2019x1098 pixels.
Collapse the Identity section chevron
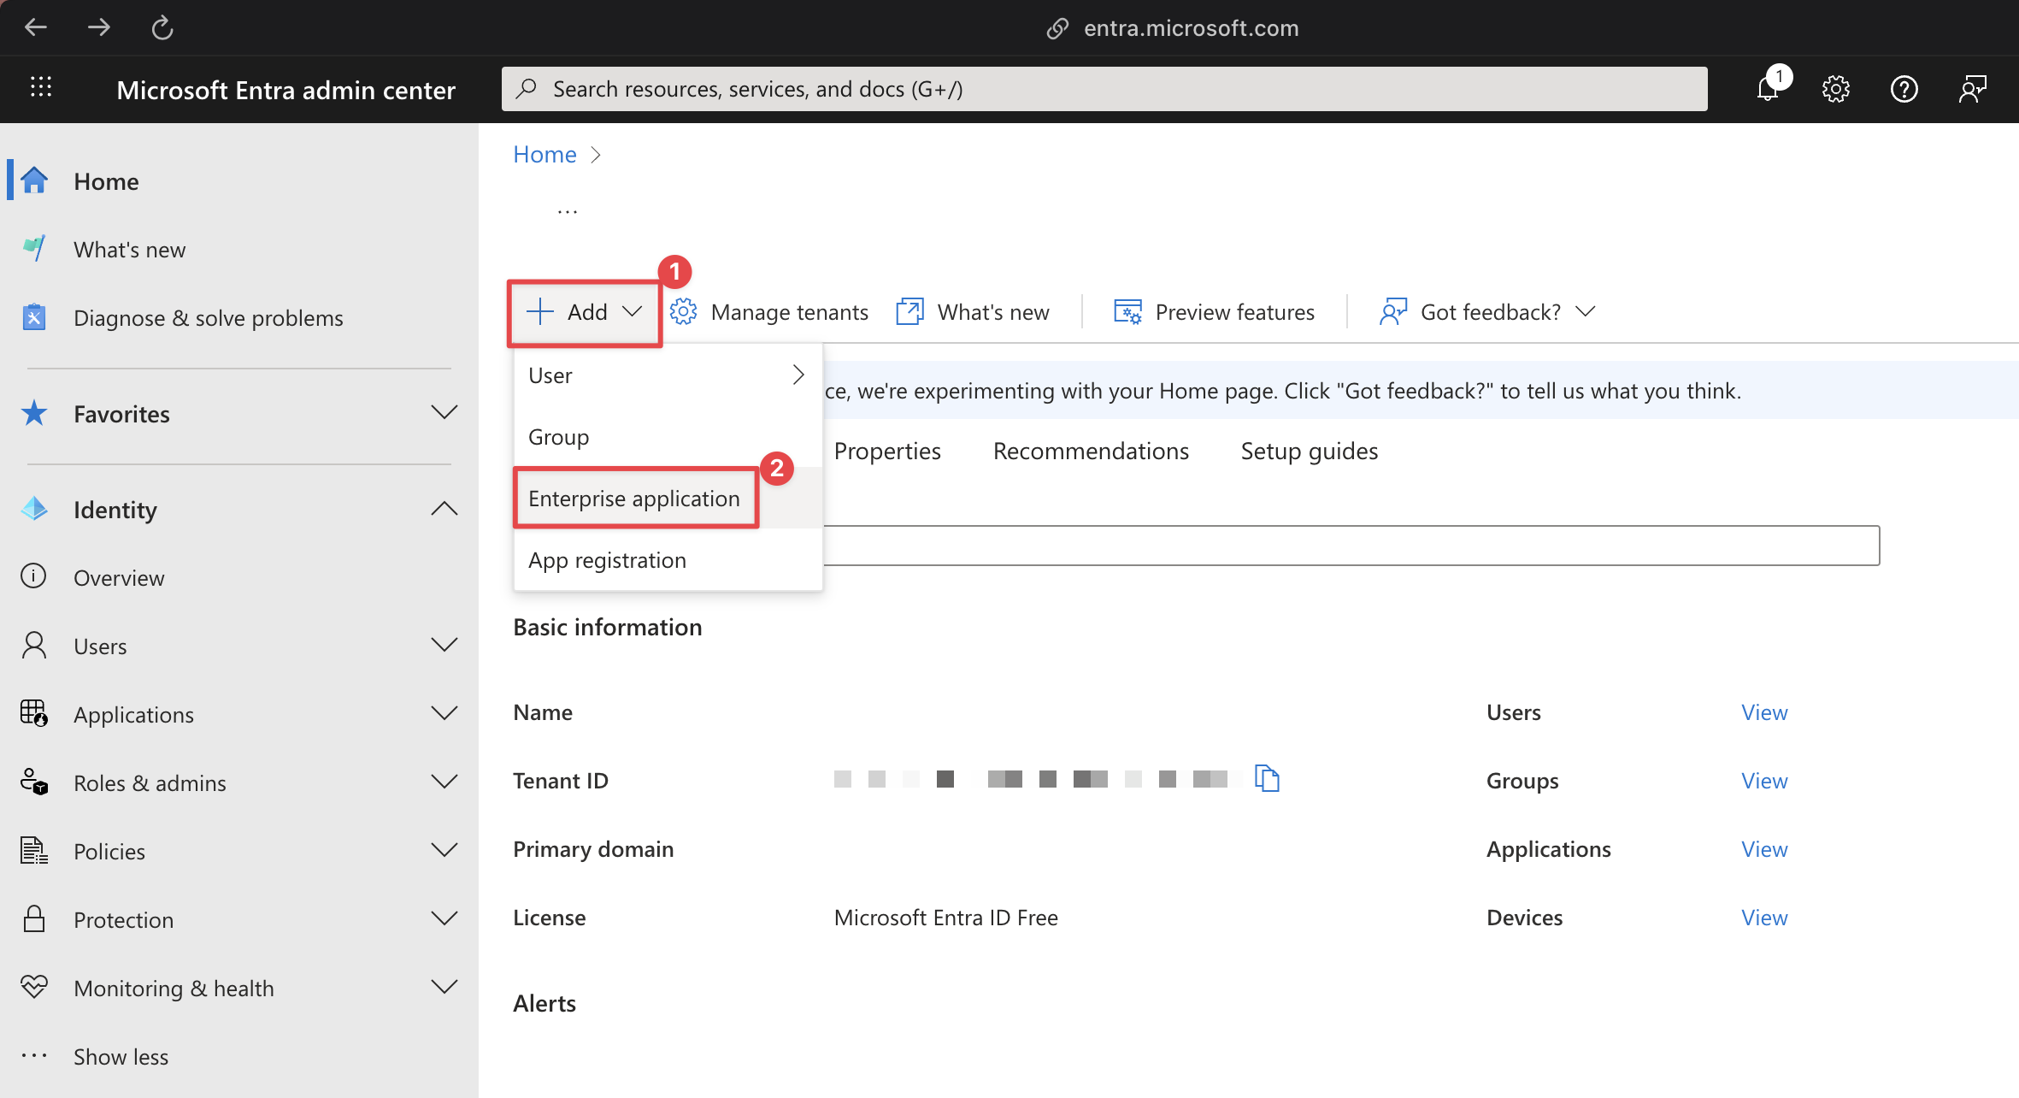pyautogui.click(x=444, y=509)
